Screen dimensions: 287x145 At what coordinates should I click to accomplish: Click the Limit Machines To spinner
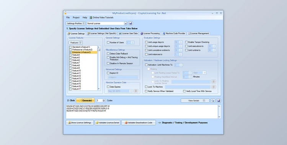click(x=179, y=65)
